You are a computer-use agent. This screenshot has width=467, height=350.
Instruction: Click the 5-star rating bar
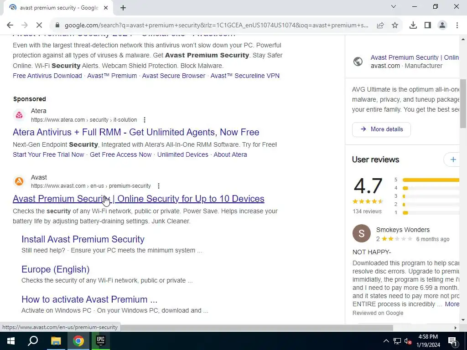[431, 180]
